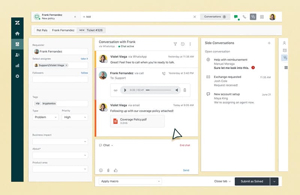Open user profile avatar in top bar

pyautogui.click(x=273, y=17)
